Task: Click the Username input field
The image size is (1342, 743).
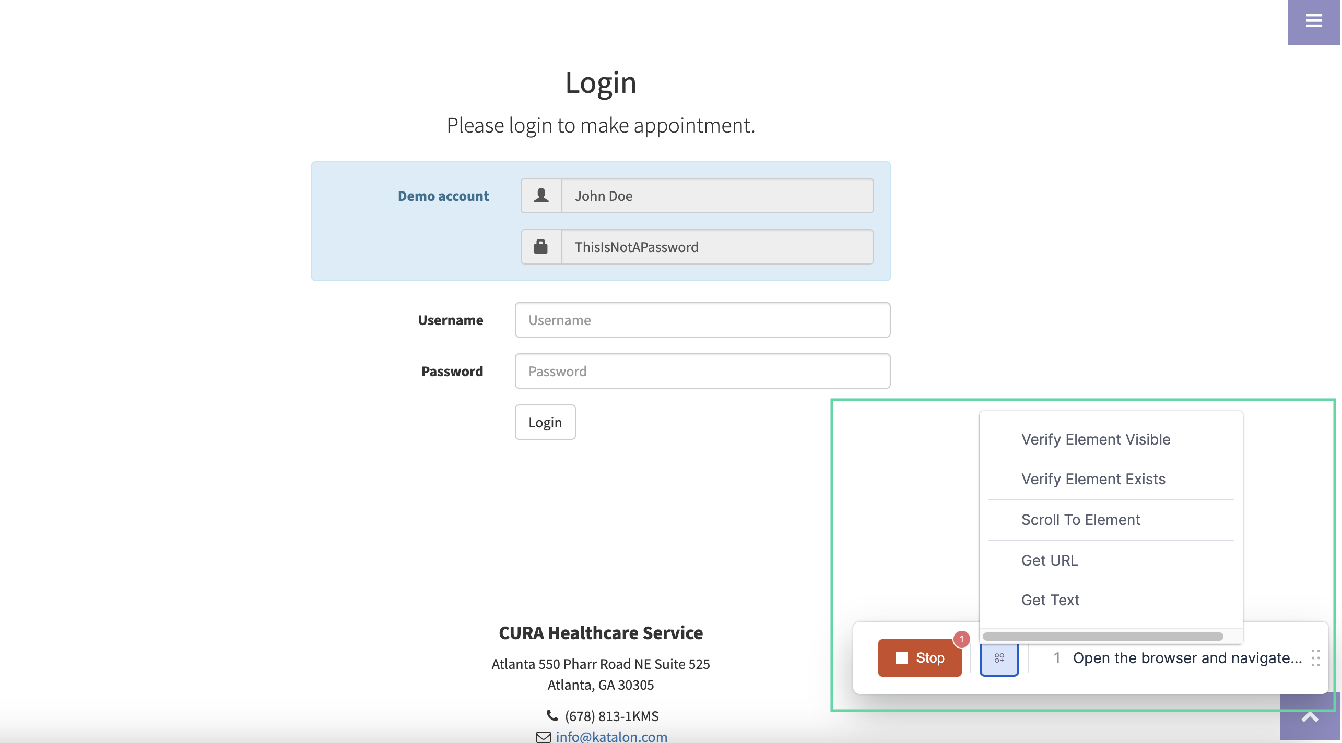Action: coord(702,319)
